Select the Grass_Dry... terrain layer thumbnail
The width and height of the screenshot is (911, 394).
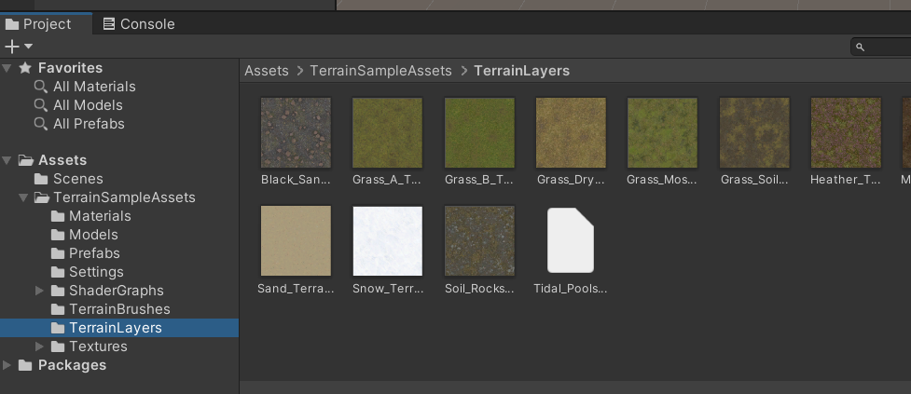pos(571,132)
